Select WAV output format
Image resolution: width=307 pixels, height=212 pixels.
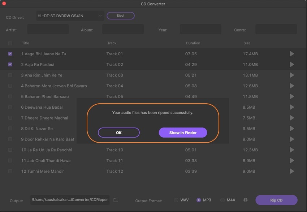[x=176, y=200]
